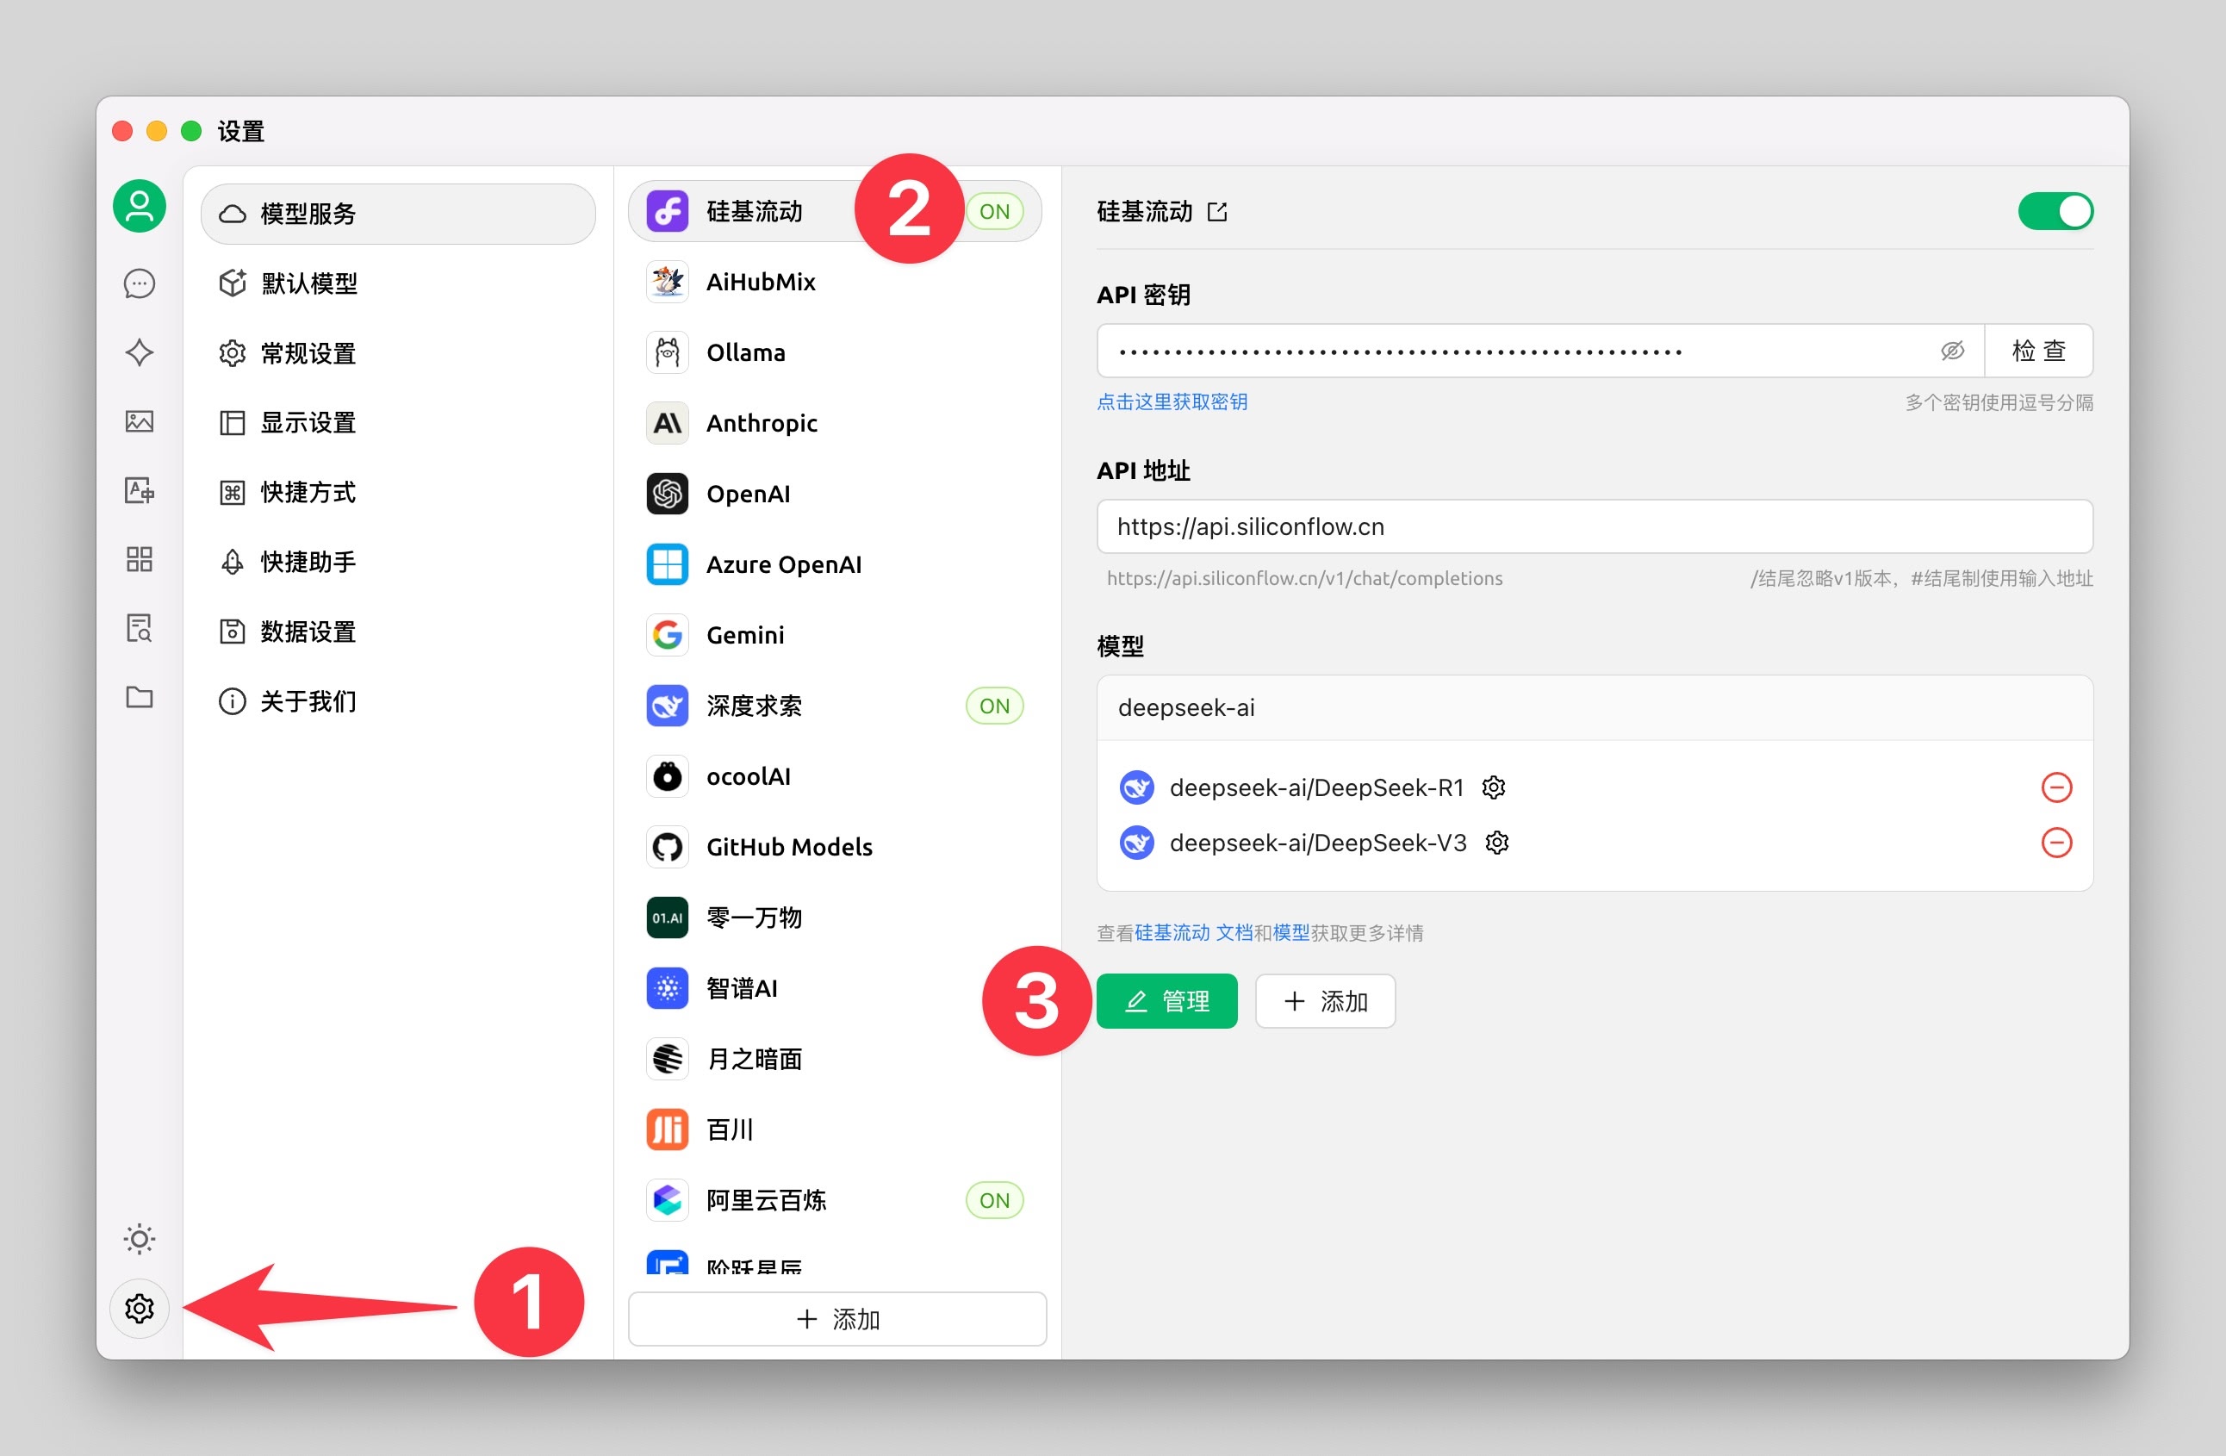Open the 模型 link in footer text
Image resolution: width=2226 pixels, height=1456 pixels.
pyautogui.click(x=1290, y=932)
